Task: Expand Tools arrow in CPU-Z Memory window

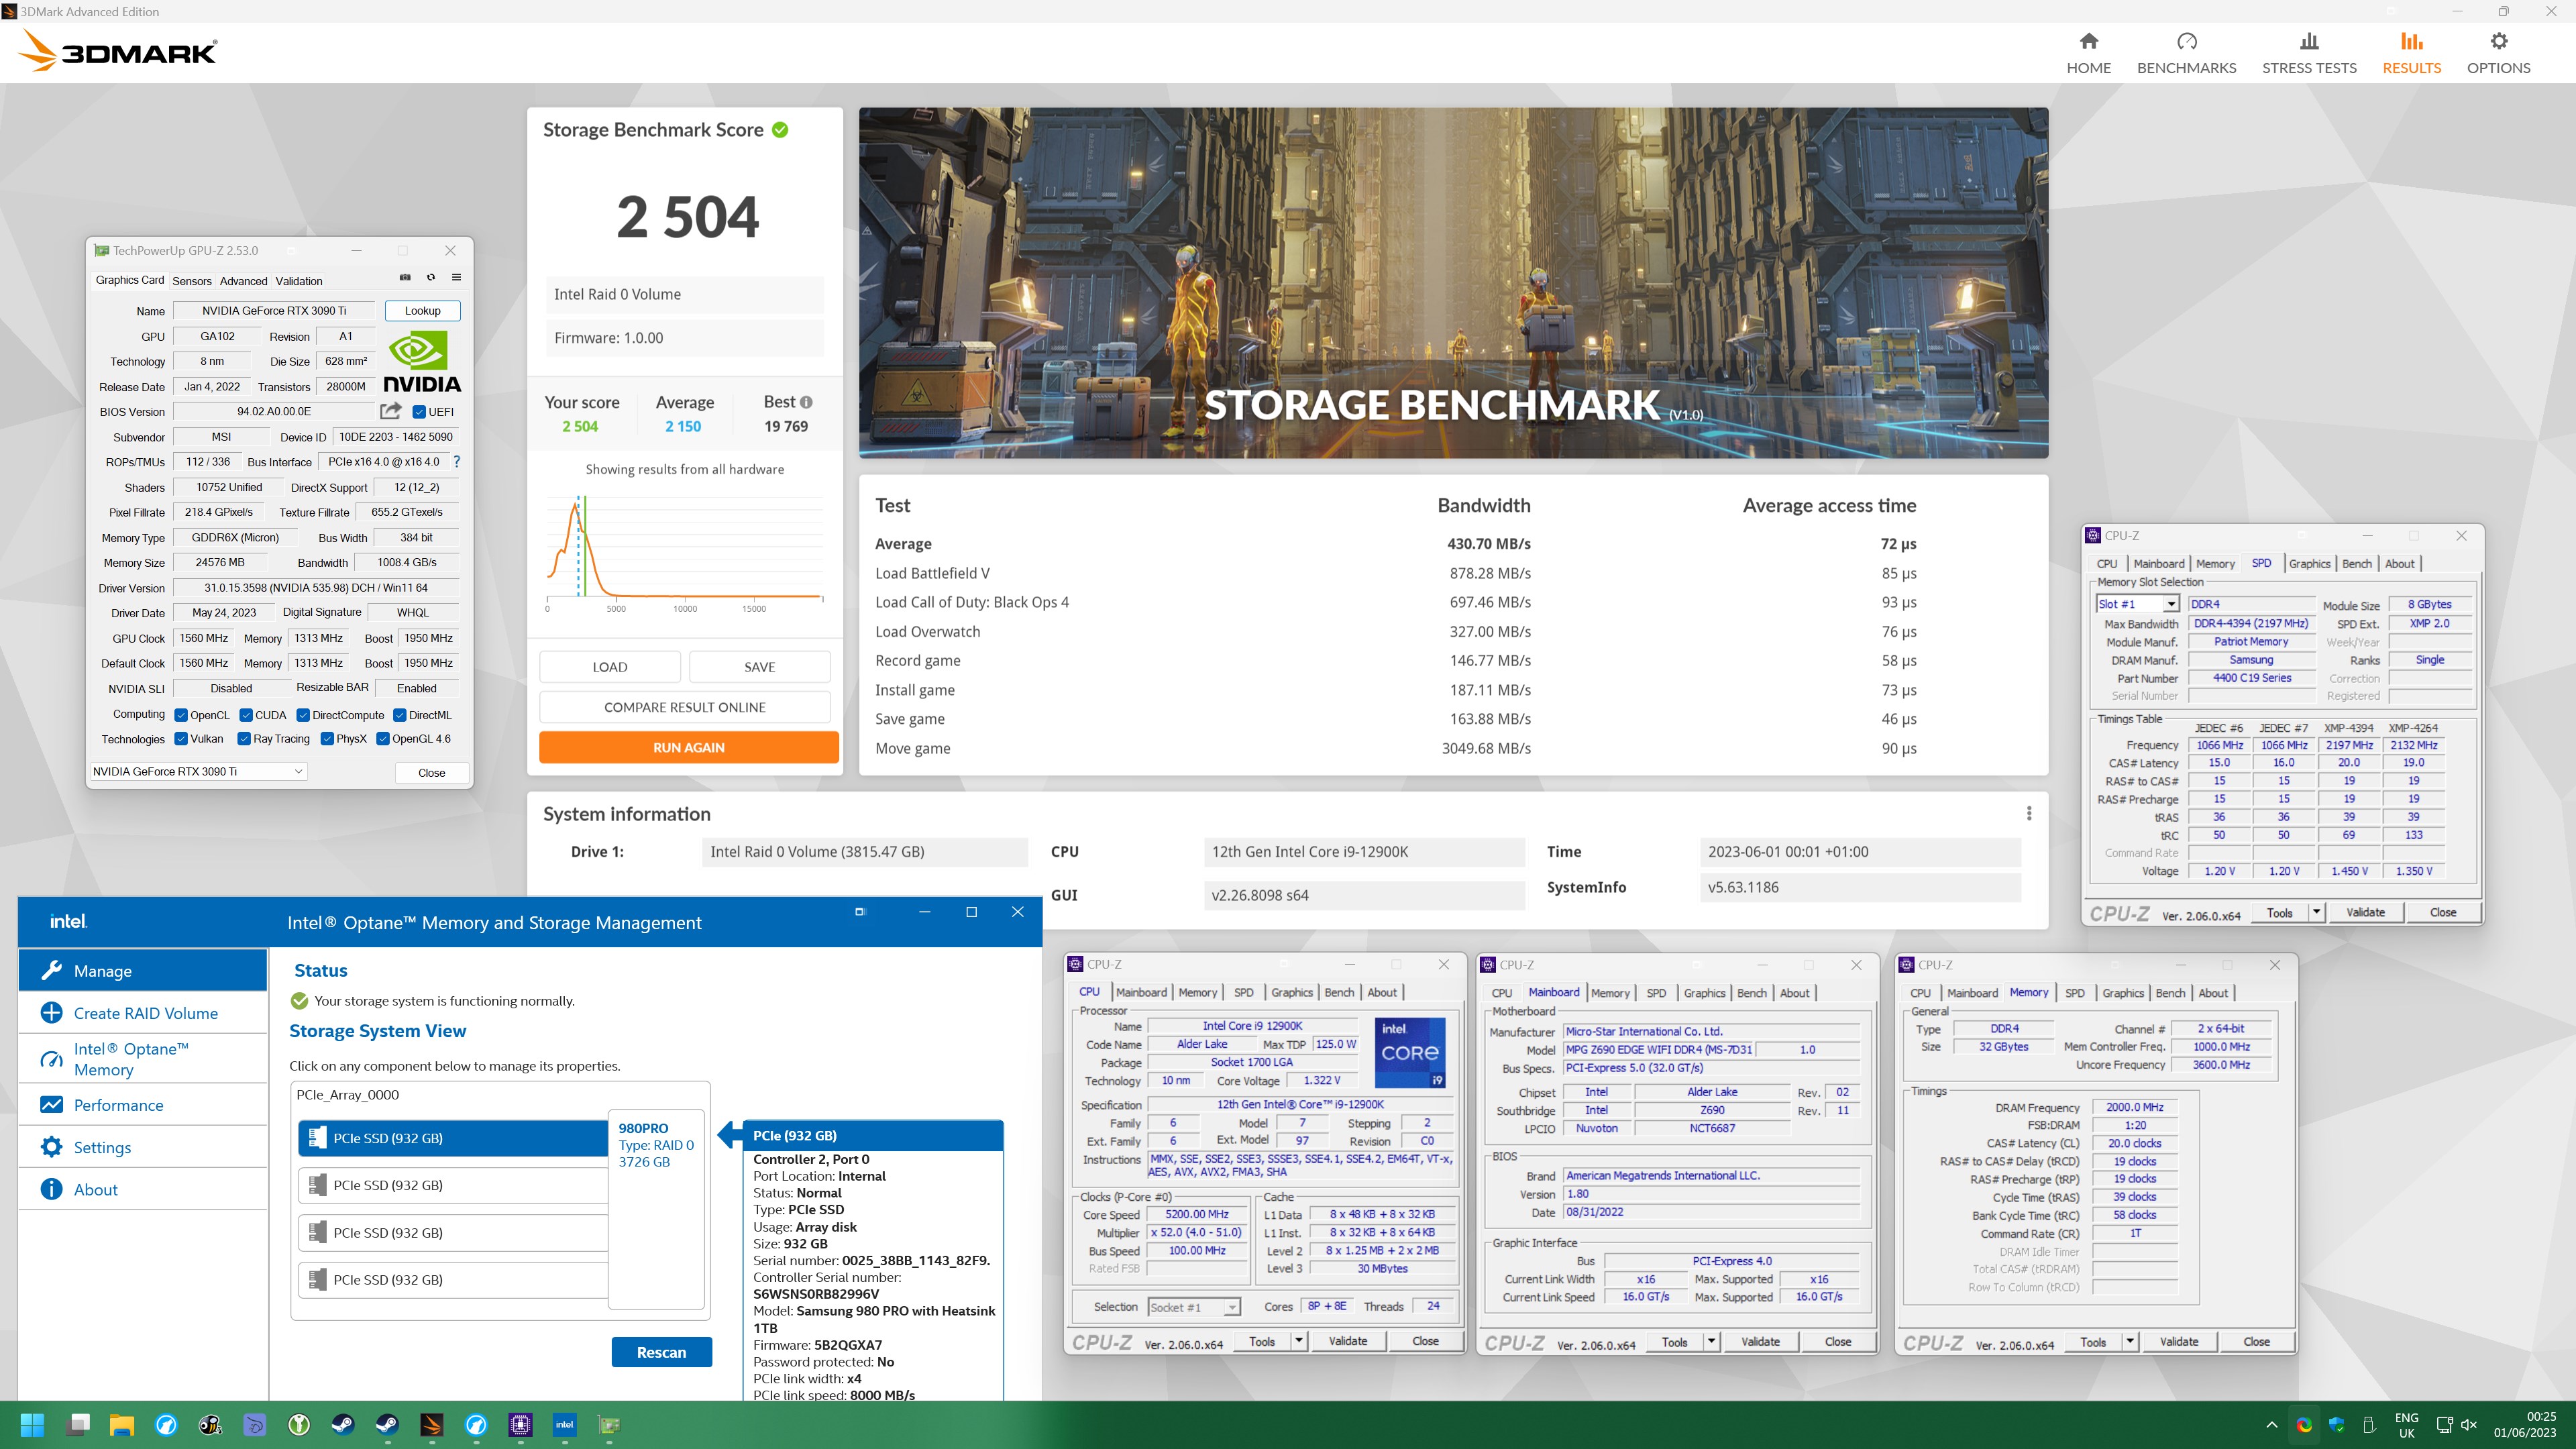Action: pos(2131,1342)
